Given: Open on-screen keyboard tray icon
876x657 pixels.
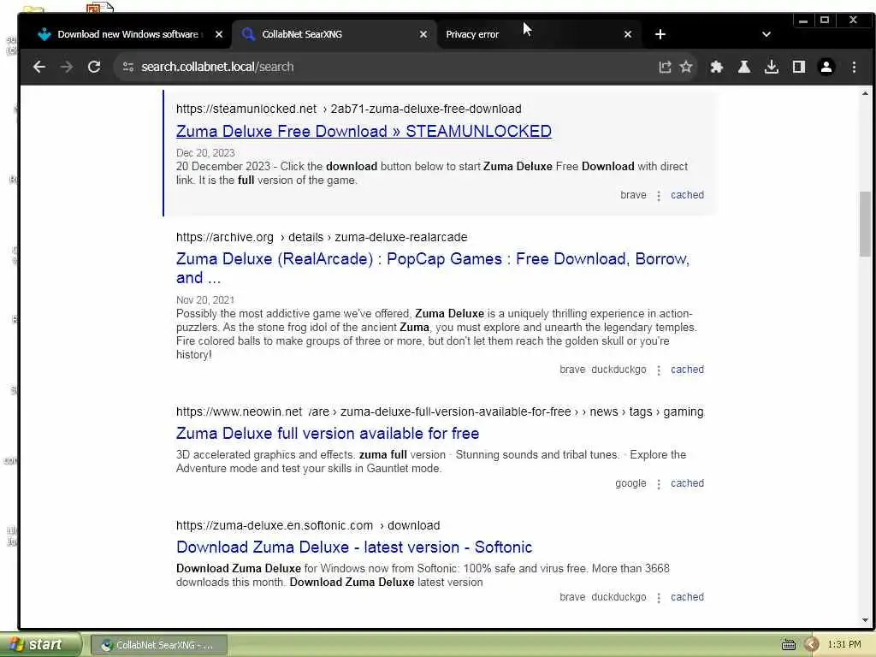Looking at the screenshot, I should 788,645.
